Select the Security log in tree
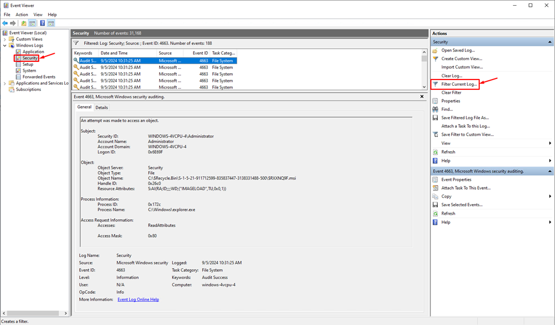This screenshot has height=325, width=555. click(30, 58)
